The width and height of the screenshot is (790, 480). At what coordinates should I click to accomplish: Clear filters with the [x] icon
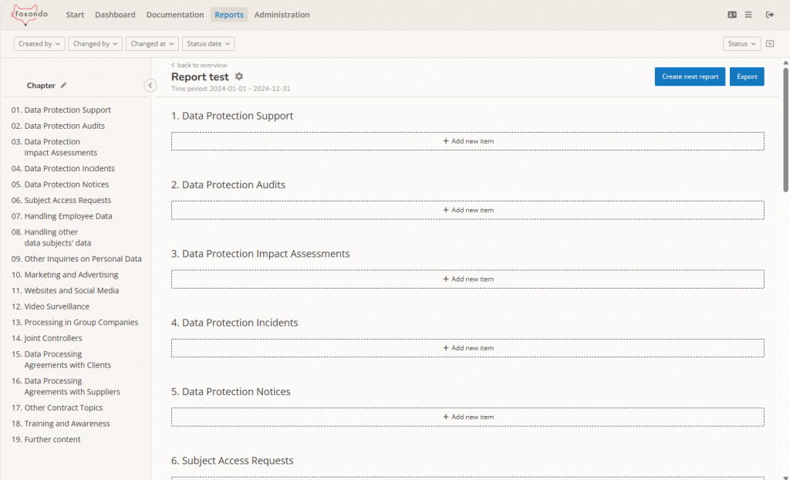pyautogui.click(x=769, y=43)
